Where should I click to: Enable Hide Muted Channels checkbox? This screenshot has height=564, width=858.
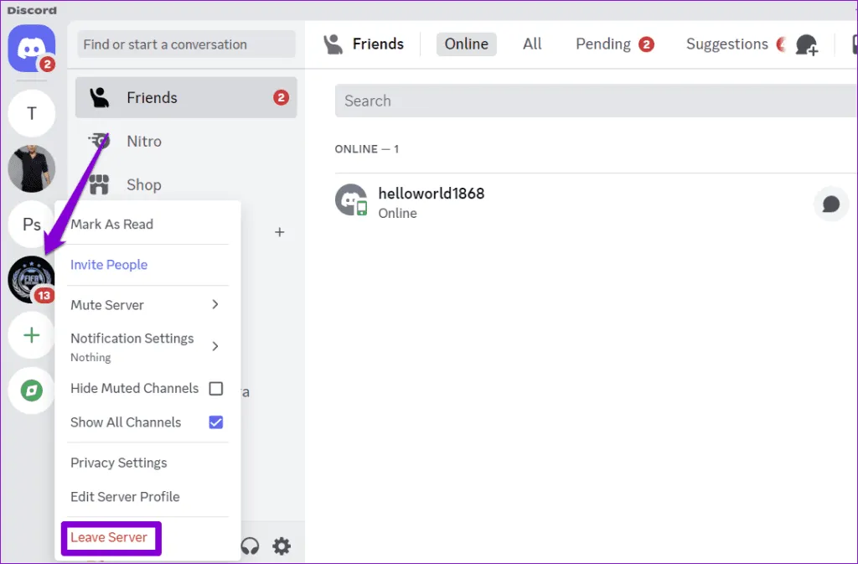pos(215,389)
